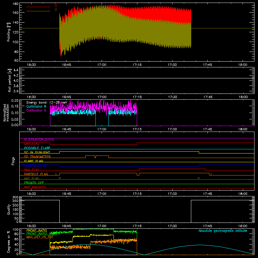Click the olive Y legend line sample
This screenshot has width=258, height=258.
pos(38,11)
